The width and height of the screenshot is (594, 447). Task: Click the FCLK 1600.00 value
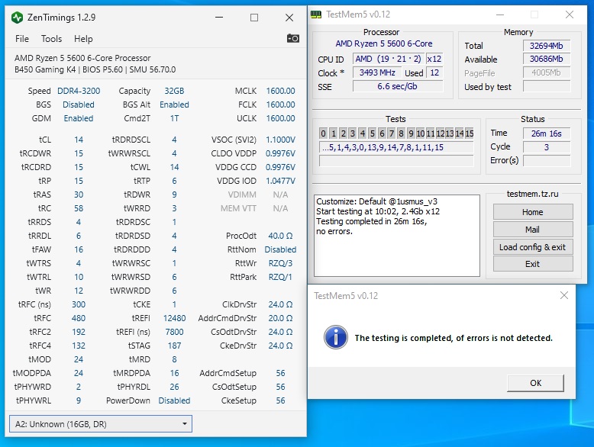280,105
